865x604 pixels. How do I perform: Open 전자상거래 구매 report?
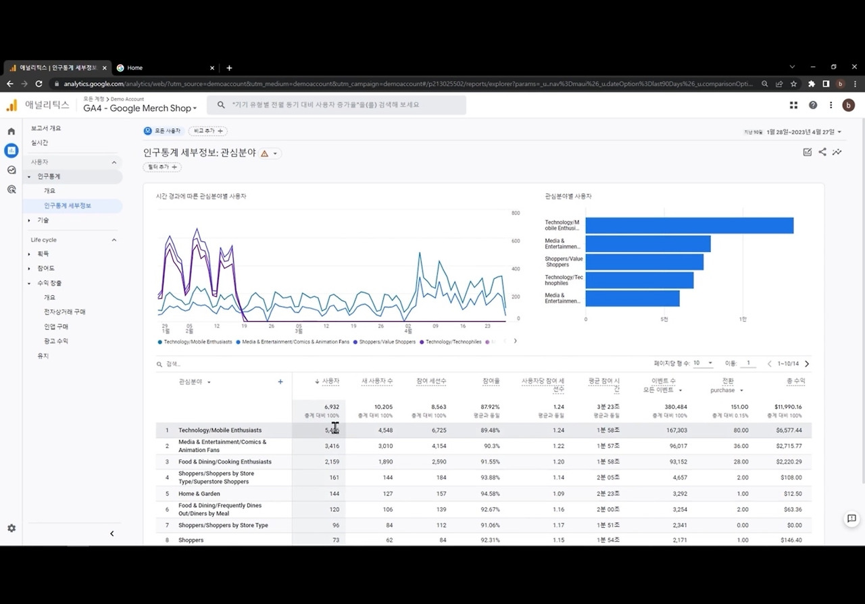(x=65, y=312)
